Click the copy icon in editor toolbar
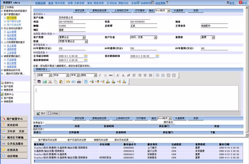This screenshot has height=164, width=249. click(x=56, y=82)
